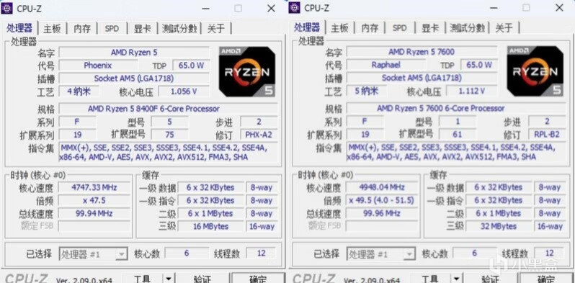
Task: Click the 1.056 V core voltage value
Action: 184,91
